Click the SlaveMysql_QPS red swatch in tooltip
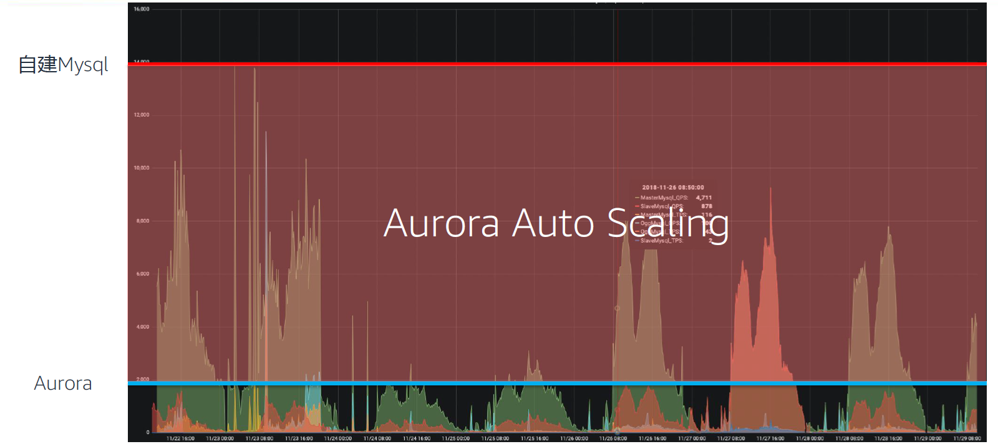The width and height of the screenshot is (998, 444). (x=637, y=206)
